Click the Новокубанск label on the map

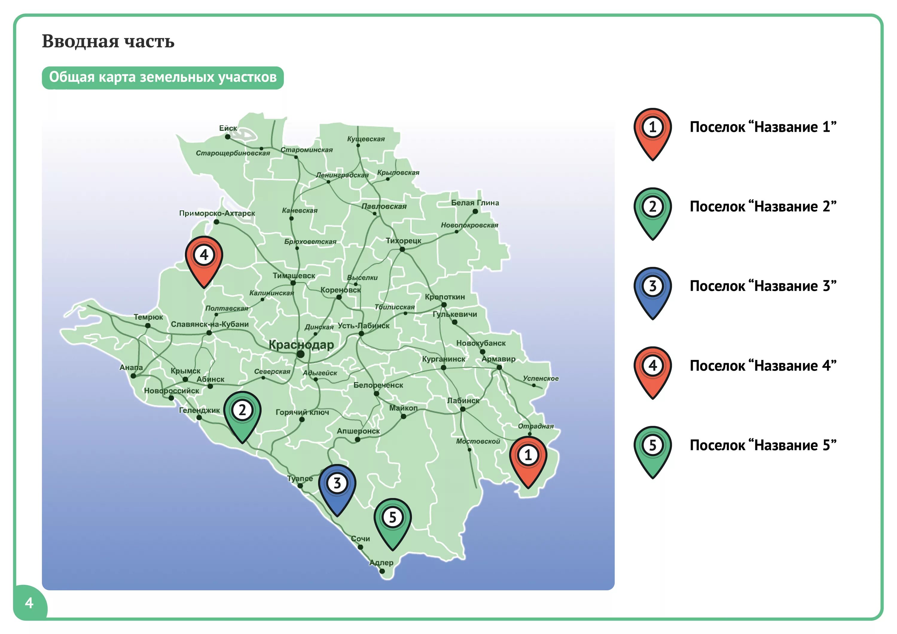click(x=481, y=343)
